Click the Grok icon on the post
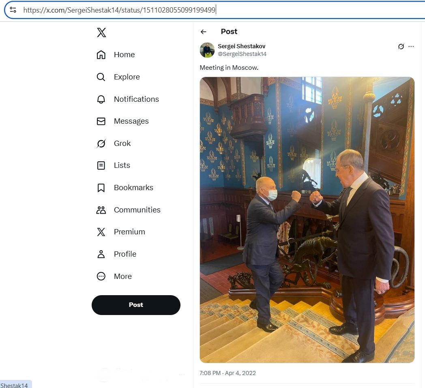 (401, 47)
